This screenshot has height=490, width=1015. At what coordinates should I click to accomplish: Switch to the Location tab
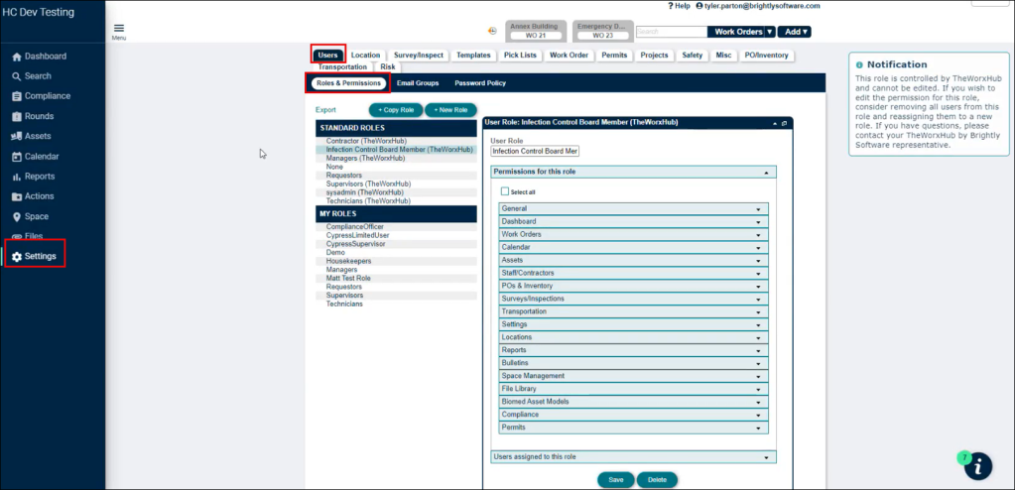366,56
